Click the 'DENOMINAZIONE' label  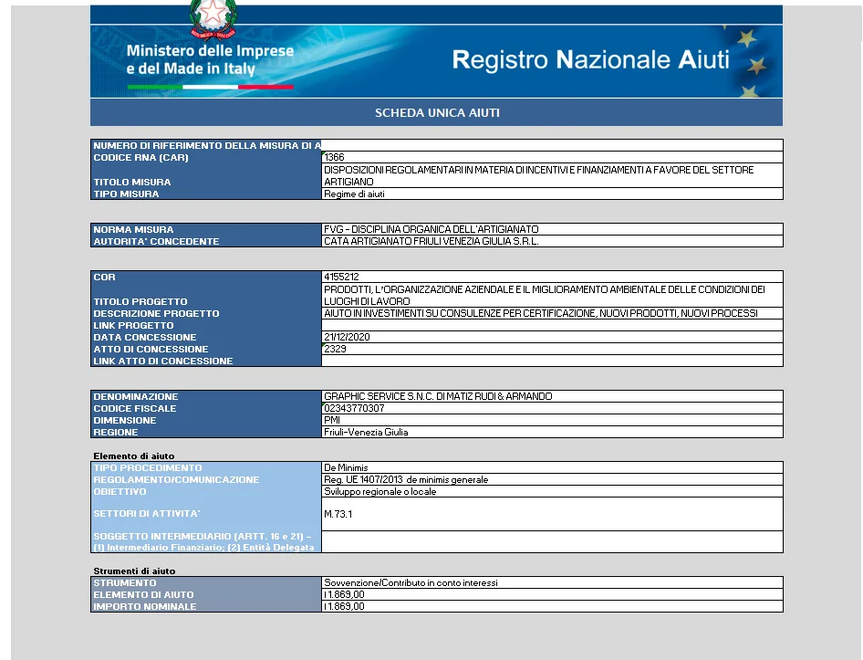[136, 397]
